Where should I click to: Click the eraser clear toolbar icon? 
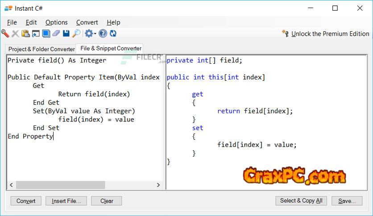56,33
